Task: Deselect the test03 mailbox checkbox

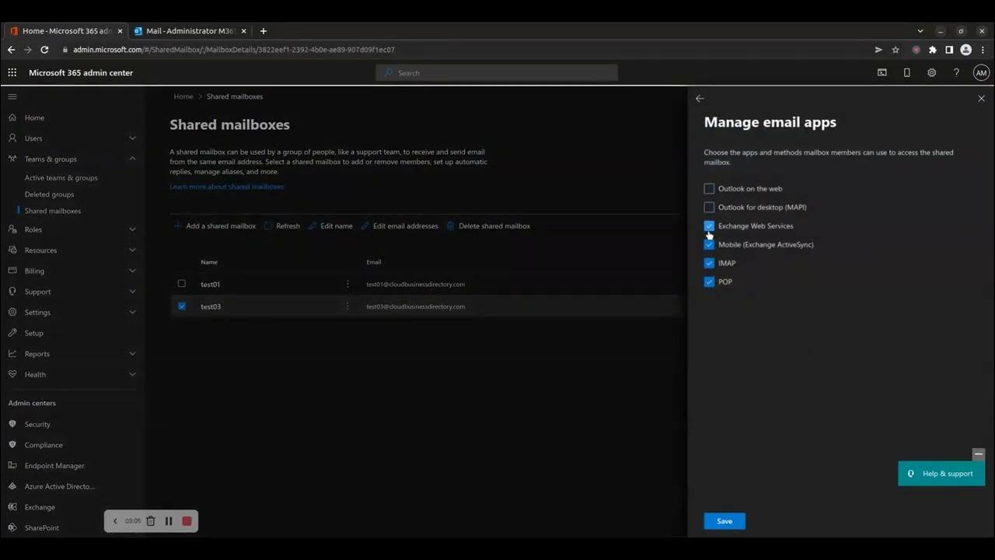Action: [x=182, y=306]
